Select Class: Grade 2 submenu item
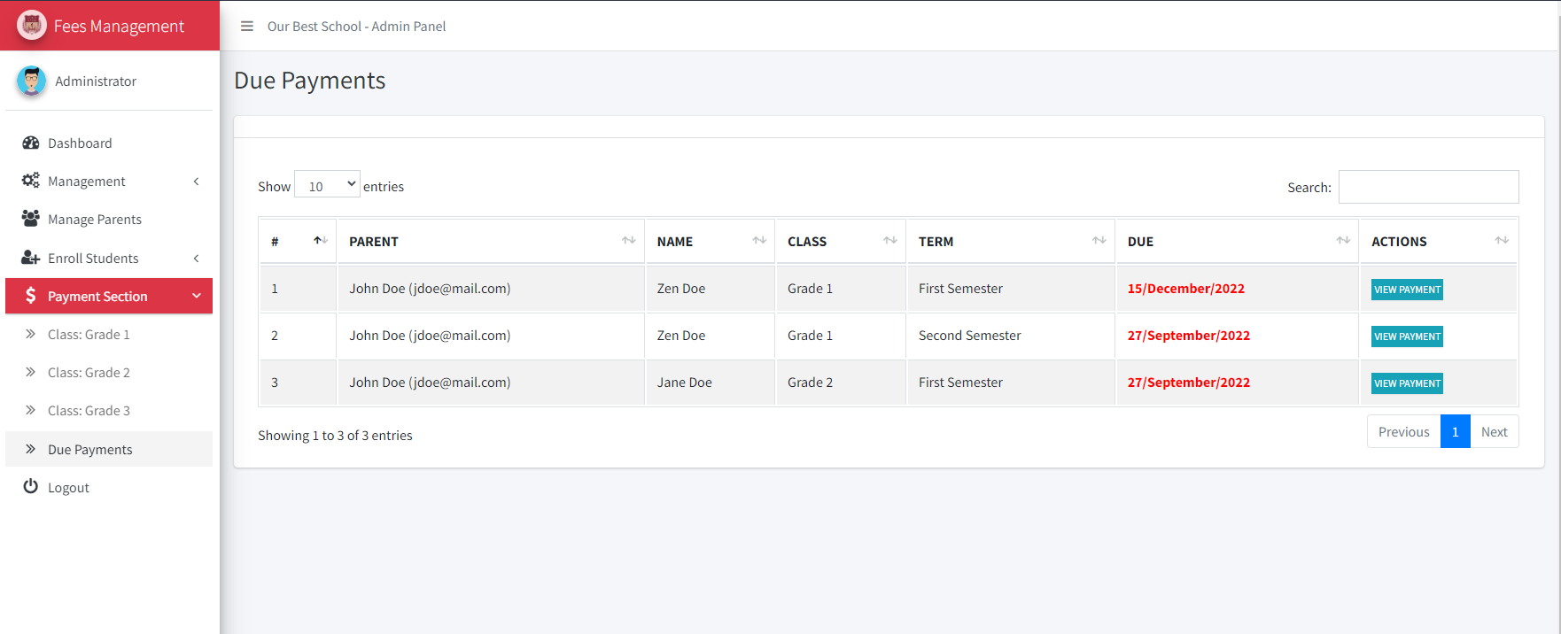The height and width of the screenshot is (634, 1561). 109,372
